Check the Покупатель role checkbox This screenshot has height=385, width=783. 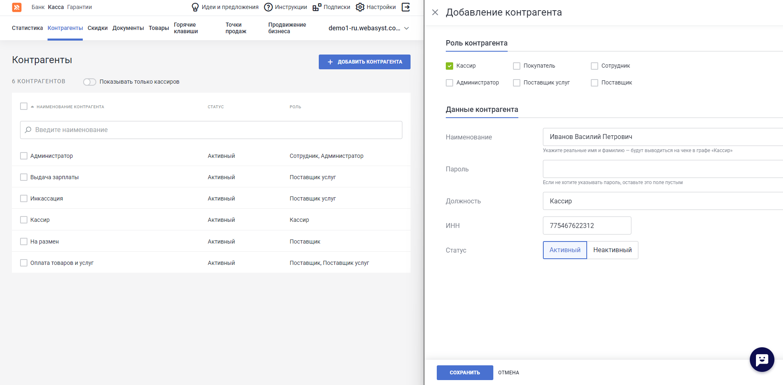[x=517, y=66]
